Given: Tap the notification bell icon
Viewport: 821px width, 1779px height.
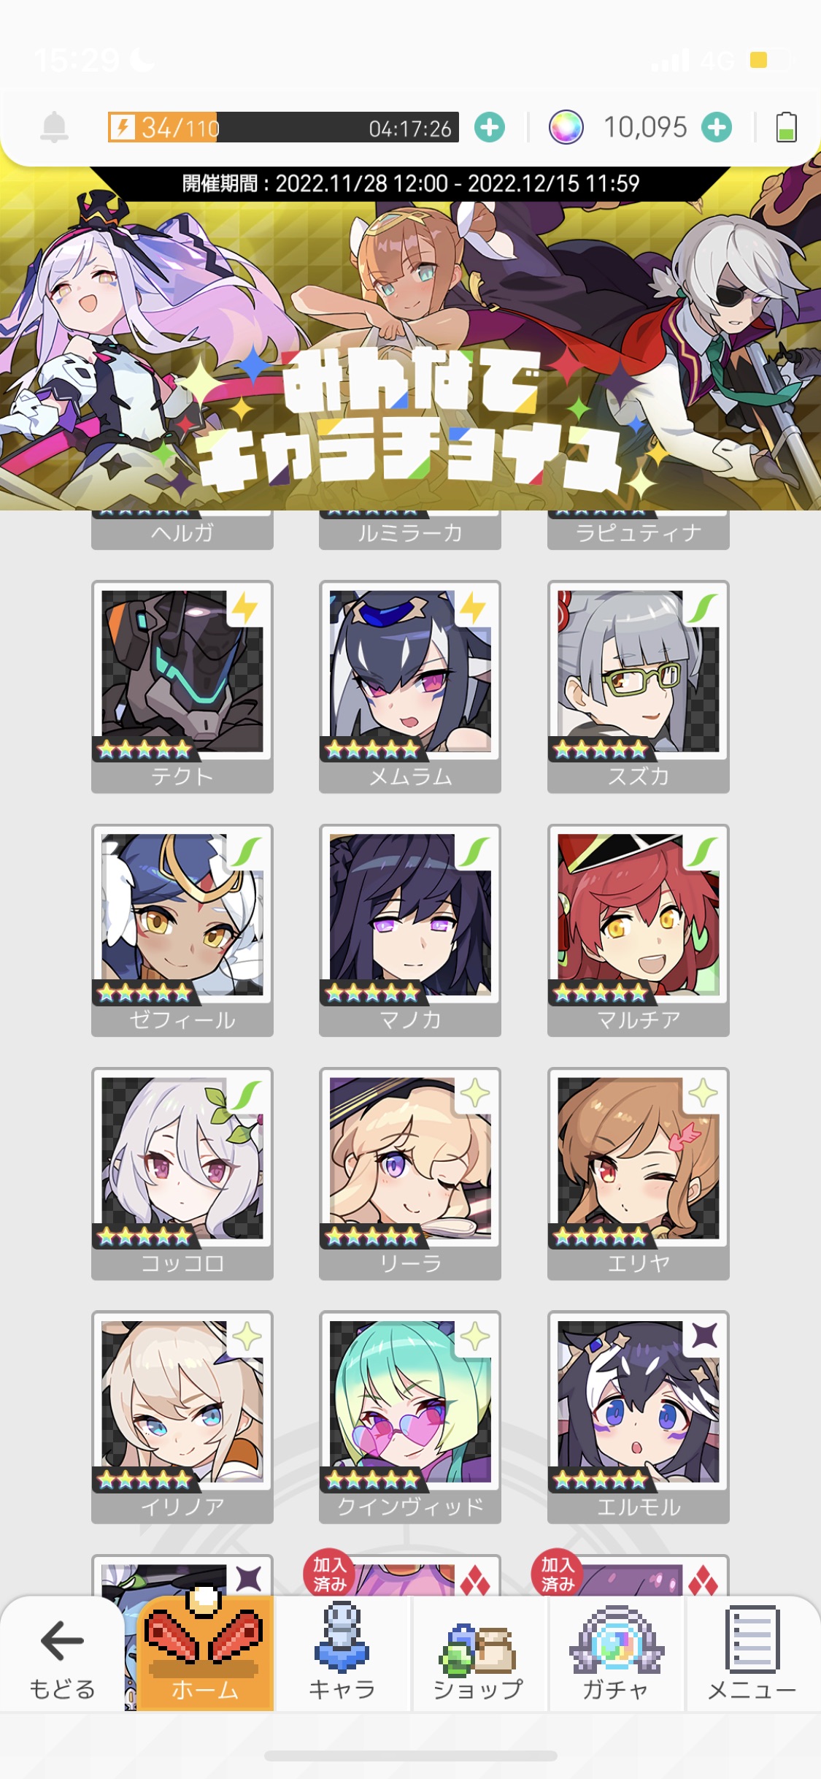Looking at the screenshot, I should point(54,128).
